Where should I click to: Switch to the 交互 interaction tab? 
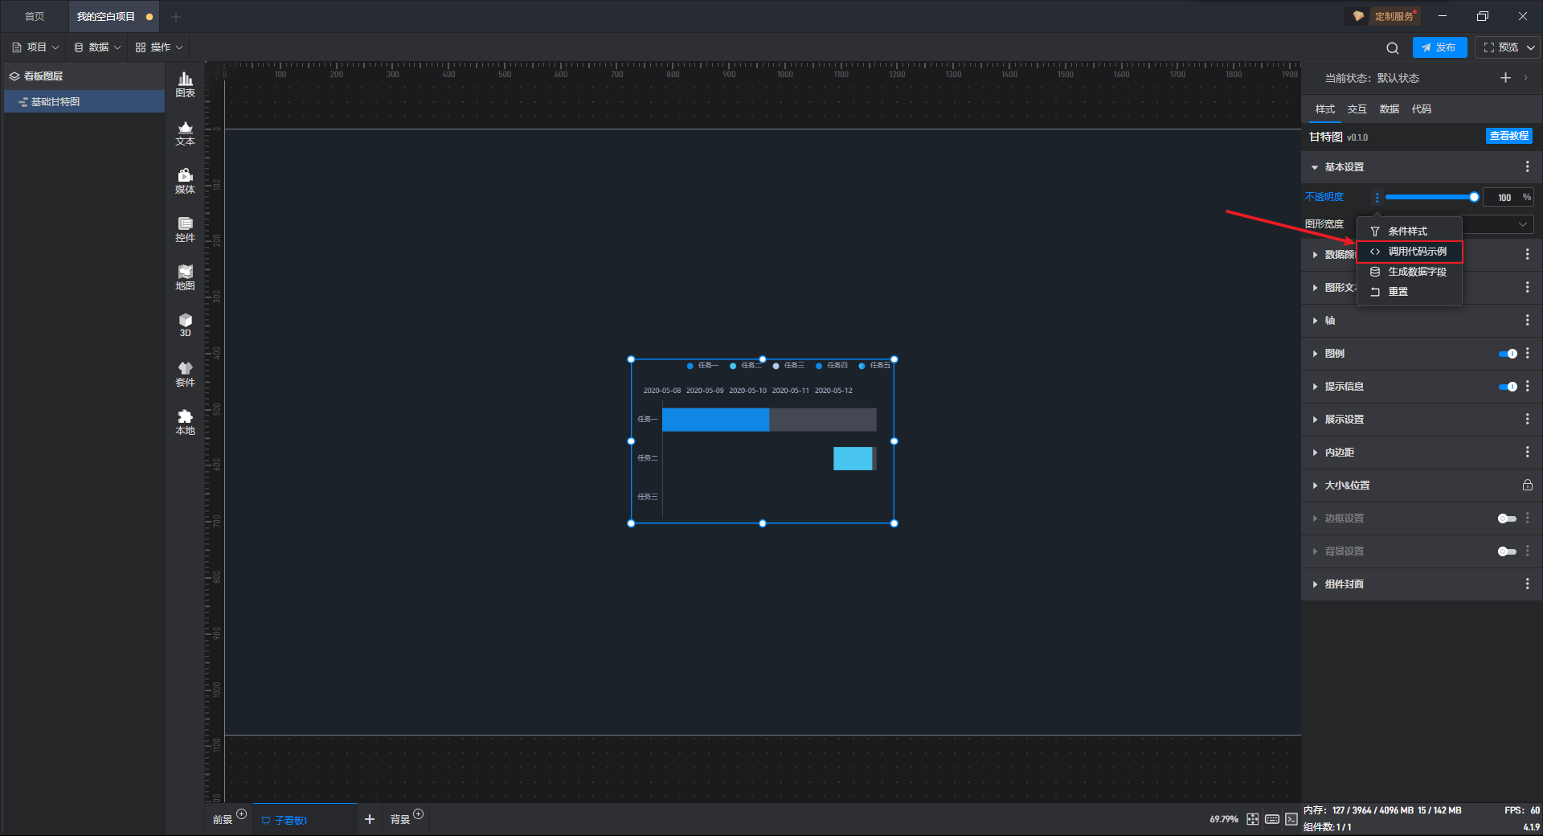coord(1357,109)
